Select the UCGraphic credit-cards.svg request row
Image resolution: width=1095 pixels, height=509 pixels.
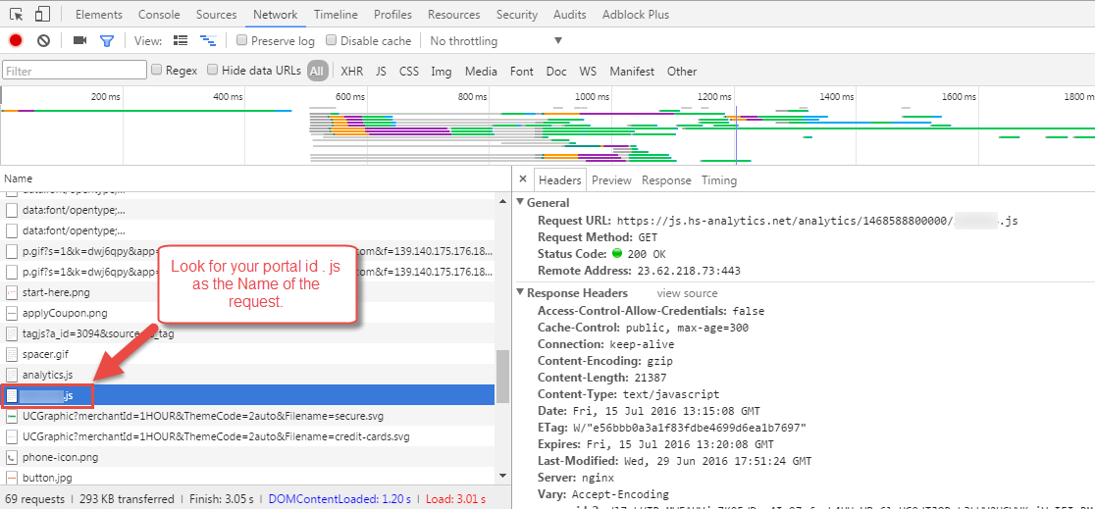(x=247, y=437)
